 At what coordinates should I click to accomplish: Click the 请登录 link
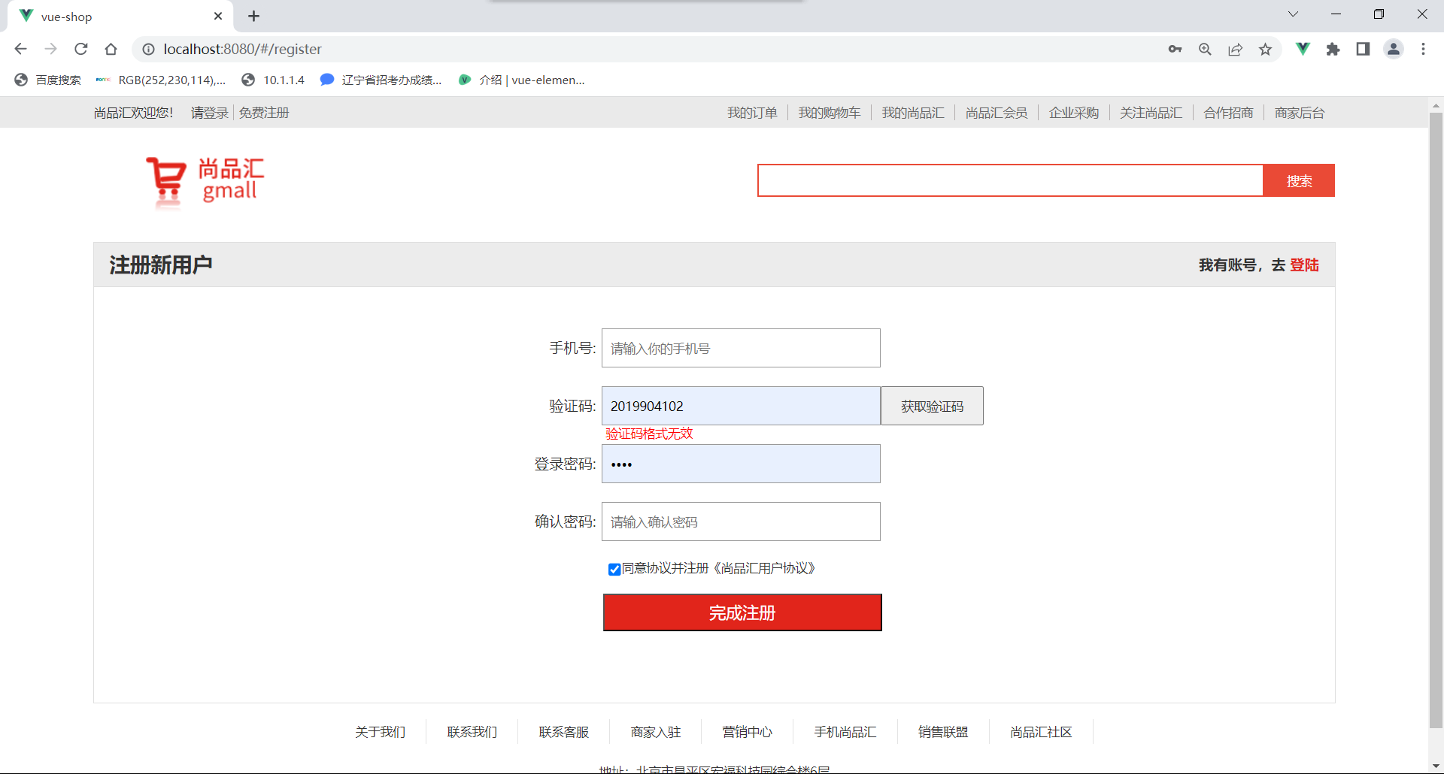[210, 113]
